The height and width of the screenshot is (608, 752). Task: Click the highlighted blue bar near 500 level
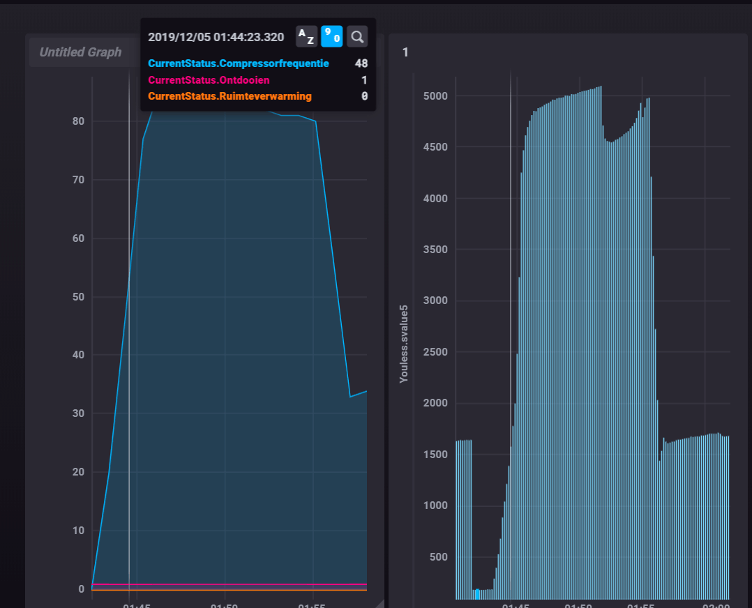click(477, 593)
